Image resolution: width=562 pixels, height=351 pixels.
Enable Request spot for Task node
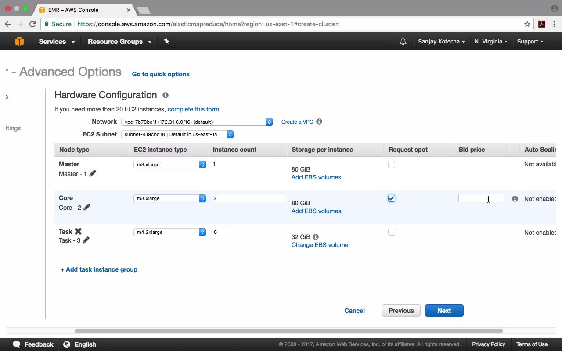click(392, 232)
